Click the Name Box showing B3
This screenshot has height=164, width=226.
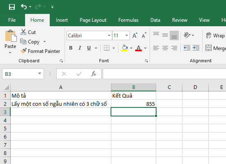click(x=20, y=74)
